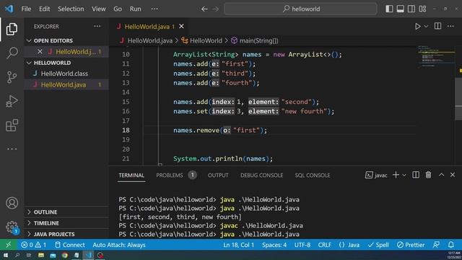Image resolution: width=462 pixels, height=260 pixels.
Task: Open the Extensions view
Action: (12, 125)
